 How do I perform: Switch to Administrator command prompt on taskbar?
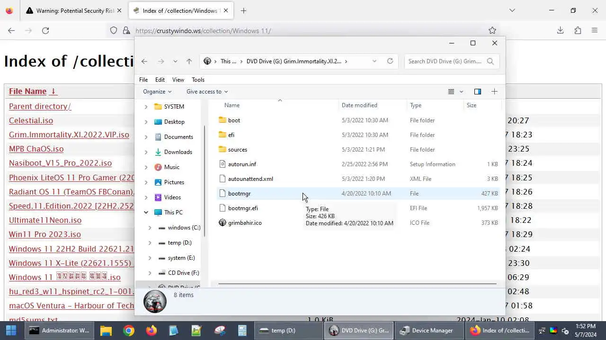click(x=60, y=330)
